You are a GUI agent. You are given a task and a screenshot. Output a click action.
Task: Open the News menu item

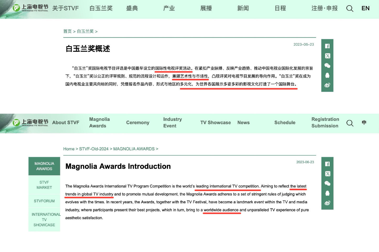[243, 123]
